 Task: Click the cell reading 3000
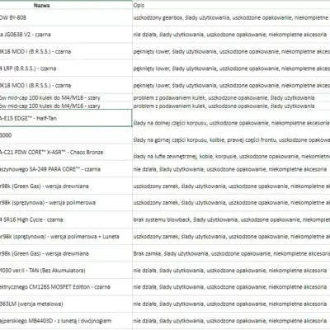pos(66,135)
